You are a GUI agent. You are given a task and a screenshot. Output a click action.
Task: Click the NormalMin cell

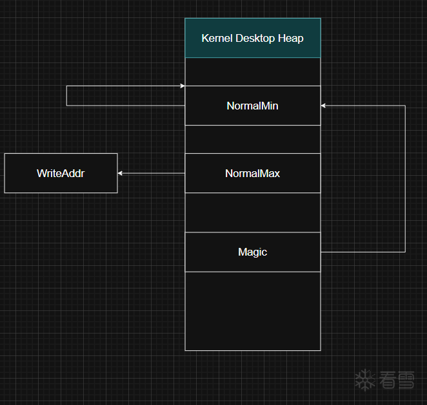pos(252,106)
